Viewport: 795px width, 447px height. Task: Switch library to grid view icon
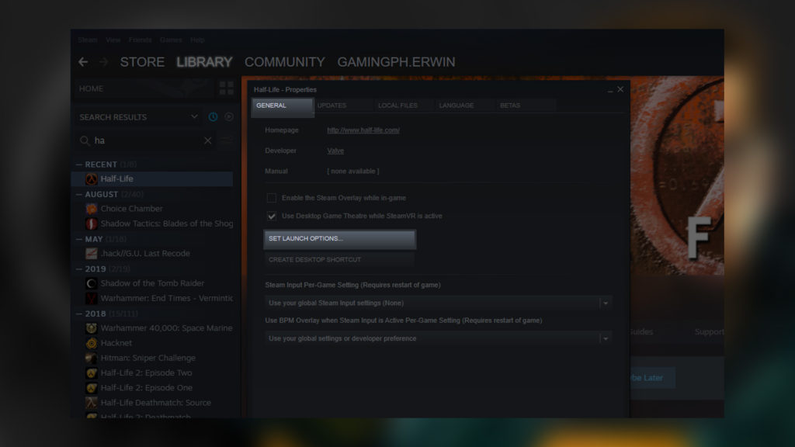[227, 88]
